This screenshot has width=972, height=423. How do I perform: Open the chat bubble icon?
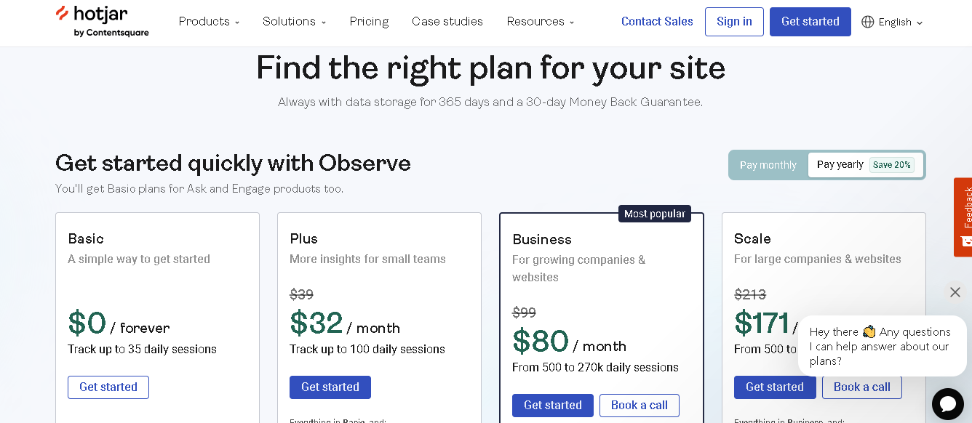click(948, 404)
